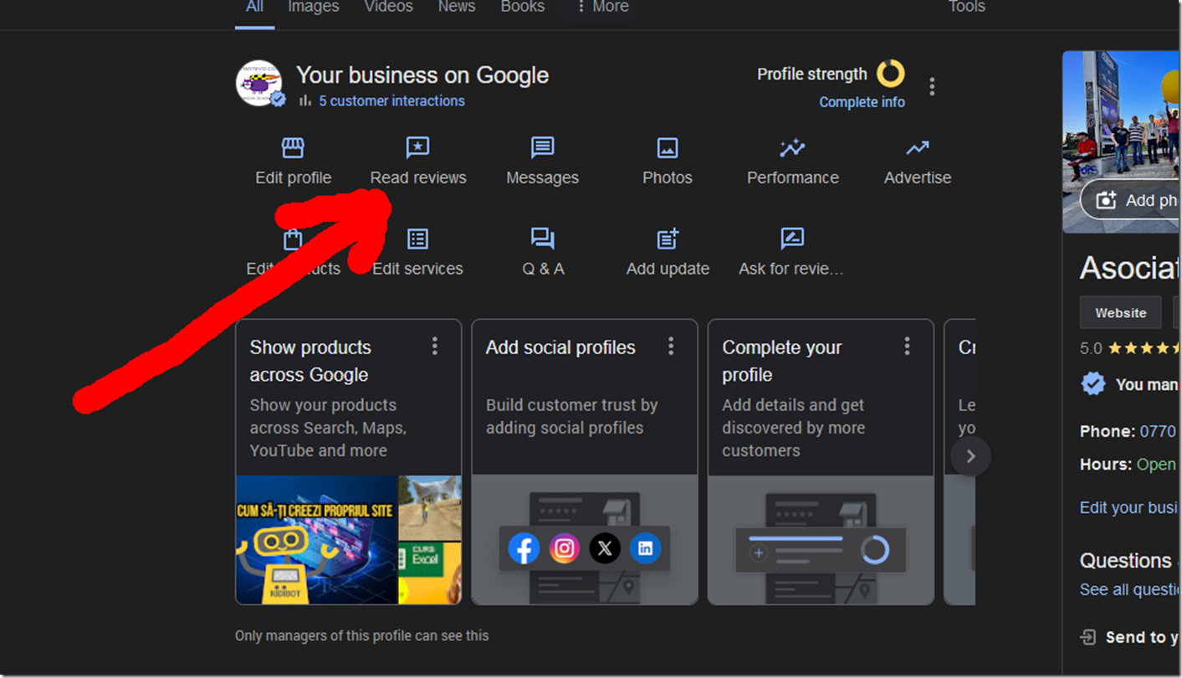This screenshot has height=678, width=1182.
Task: Click the Profile strength progress ring
Action: (x=890, y=74)
